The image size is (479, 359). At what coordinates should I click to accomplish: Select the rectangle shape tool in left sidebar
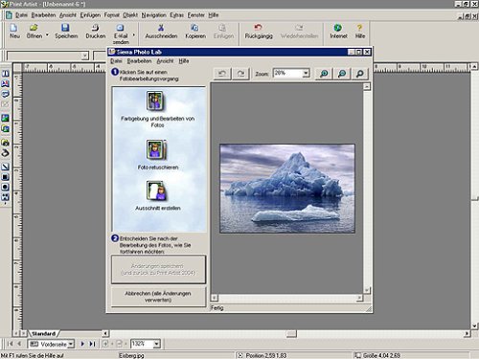(6, 177)
